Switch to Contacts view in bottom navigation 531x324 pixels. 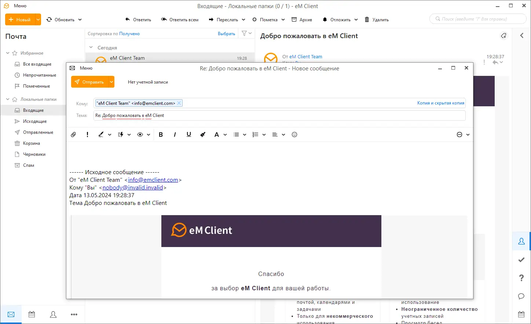(x=53, y=314)
